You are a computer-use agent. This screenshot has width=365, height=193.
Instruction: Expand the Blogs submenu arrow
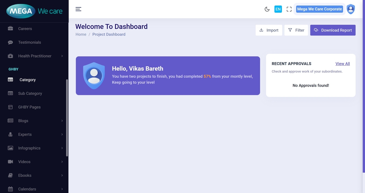click(62, 121)
